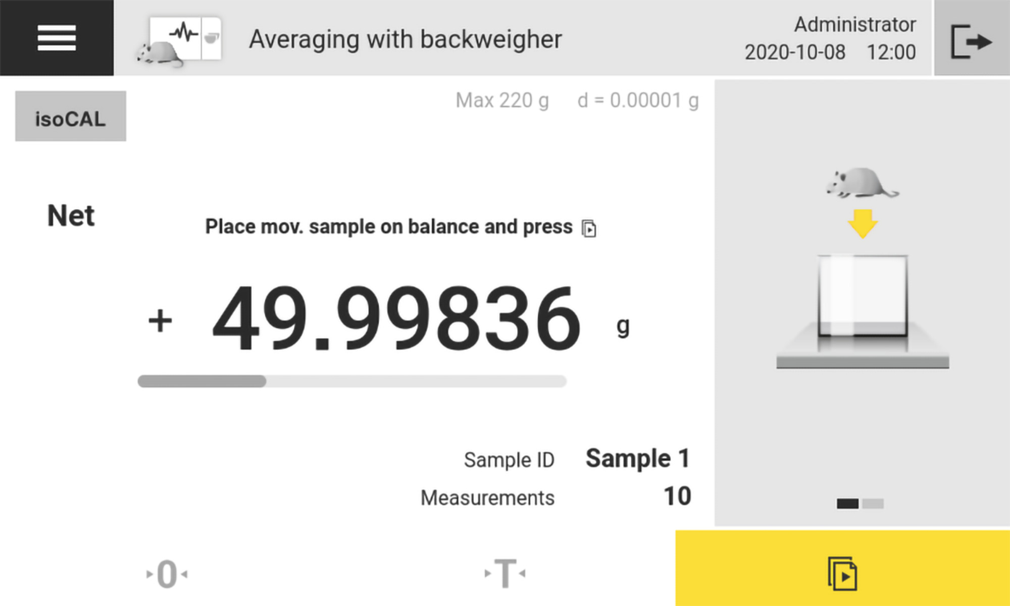This screenshot has height=606, width=1010.
Task: Tap the Measurements count value 10
Action: click(x=677, y=497)
